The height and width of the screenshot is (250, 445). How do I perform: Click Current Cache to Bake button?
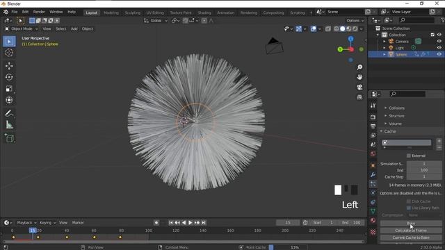click(x=411, y=237)
